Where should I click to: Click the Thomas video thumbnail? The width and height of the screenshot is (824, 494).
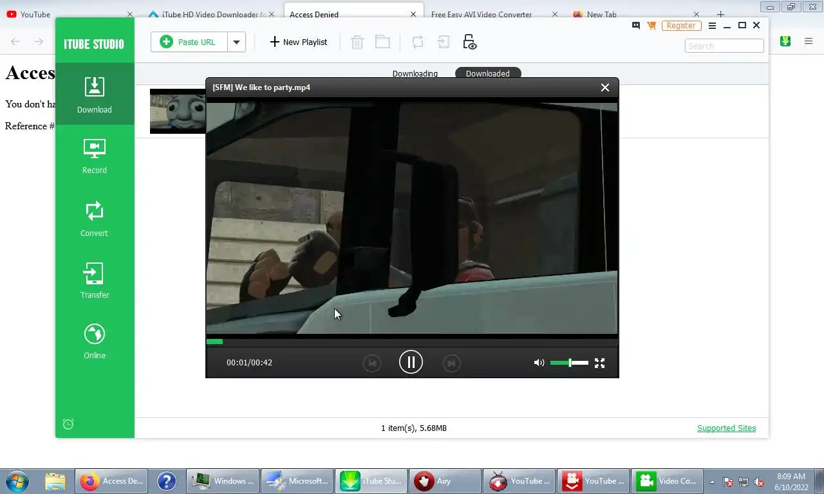click(x=178, y=111)
